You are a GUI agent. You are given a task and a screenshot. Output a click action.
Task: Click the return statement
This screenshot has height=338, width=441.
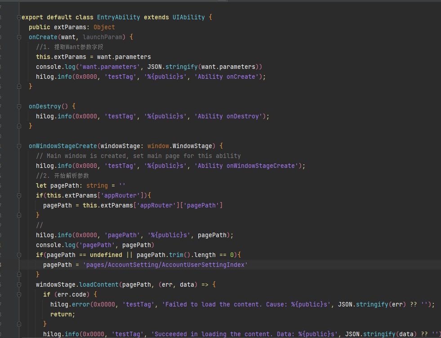63,314
